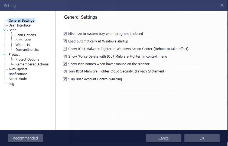Show Remembered Actions settings
Image resolution: width=228 pixels, height=146 pixels.
32,64
